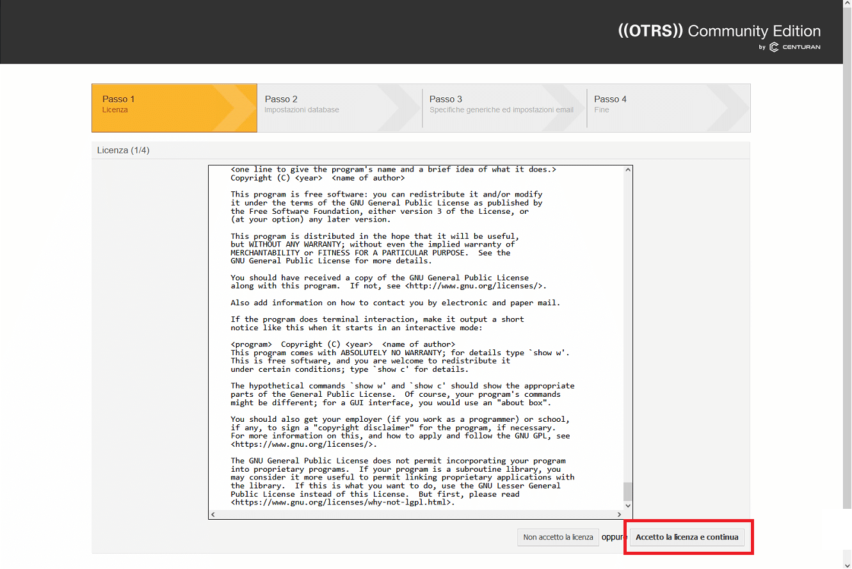Click the why-not-lgpl.html URL text

[x=343, y=502]
